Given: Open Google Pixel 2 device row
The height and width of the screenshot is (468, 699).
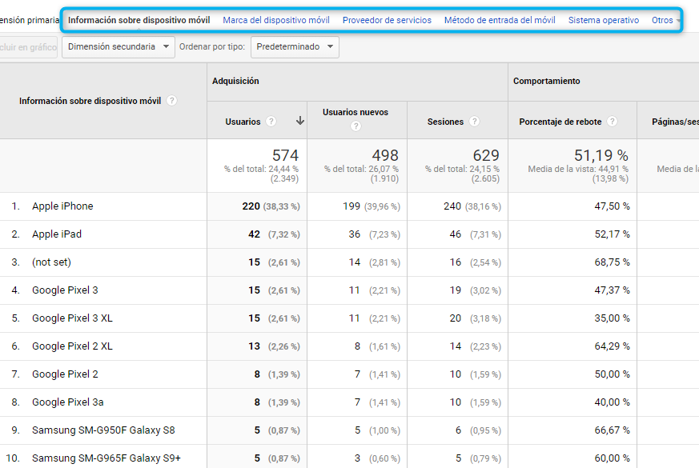Looking at the screenshot, I should point(65,374).
